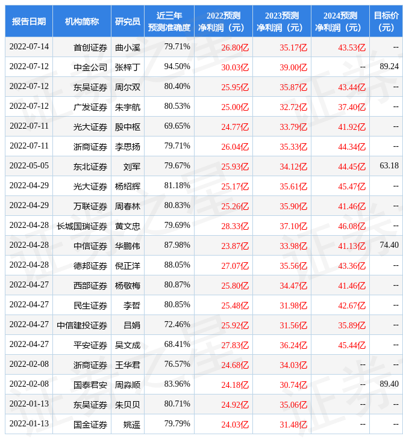Click 2023 forecast value 31.98亿

(x=293, y=305)
